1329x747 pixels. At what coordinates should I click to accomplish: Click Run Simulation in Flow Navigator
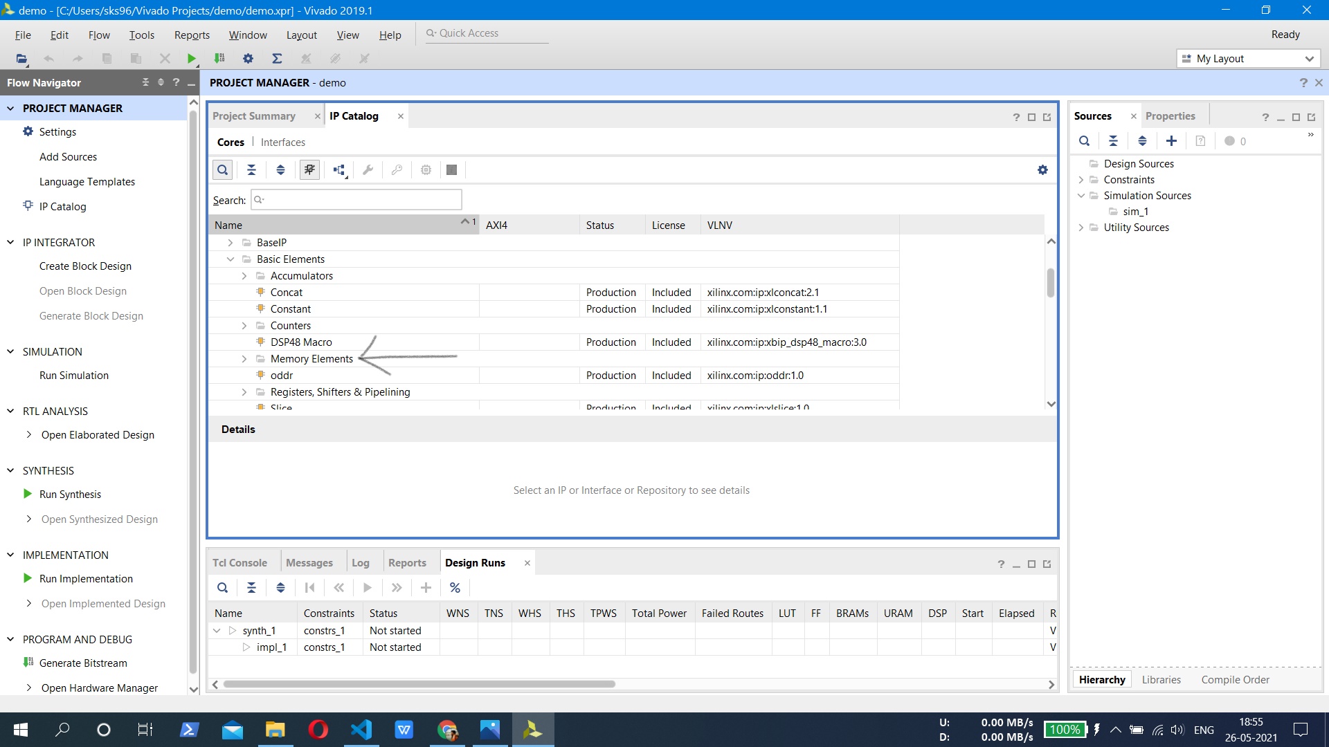coord(74,375)
